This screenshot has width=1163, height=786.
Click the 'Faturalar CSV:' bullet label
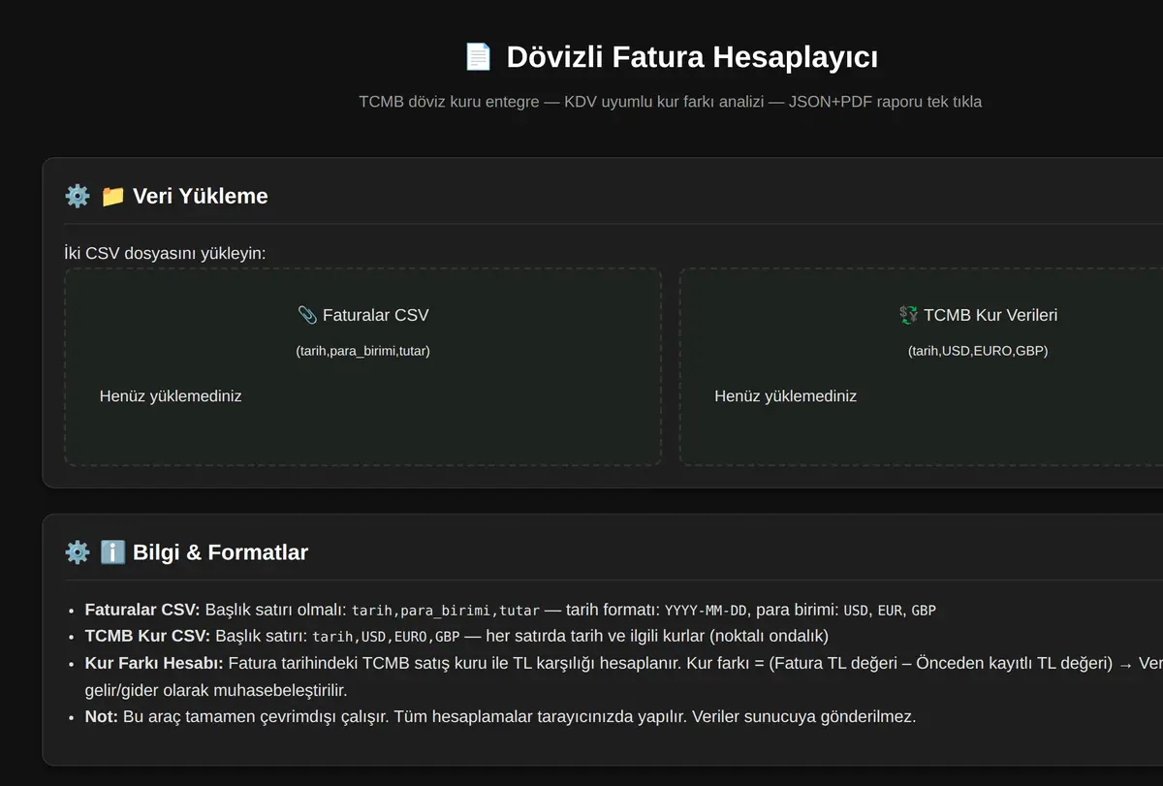(x=142, y=610)
